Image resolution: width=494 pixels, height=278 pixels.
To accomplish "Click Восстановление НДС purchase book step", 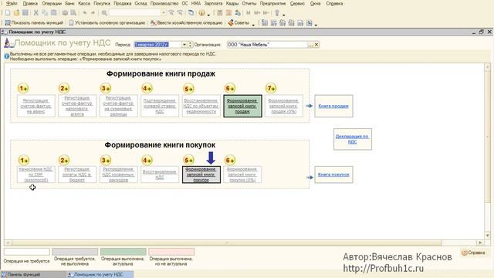I will click(x=160, y=175).
